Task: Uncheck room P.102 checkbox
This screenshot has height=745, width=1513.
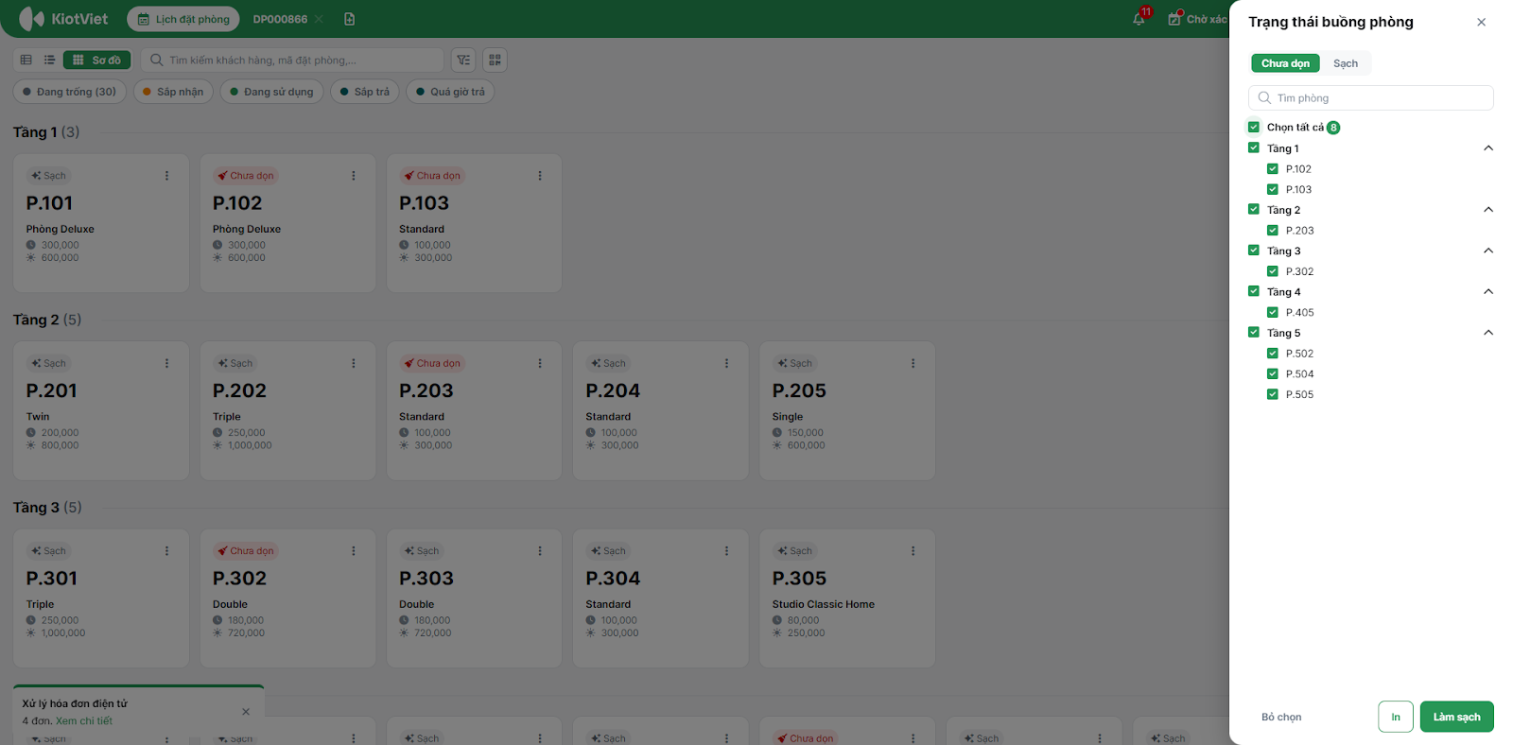Action: pos(1273,168)
